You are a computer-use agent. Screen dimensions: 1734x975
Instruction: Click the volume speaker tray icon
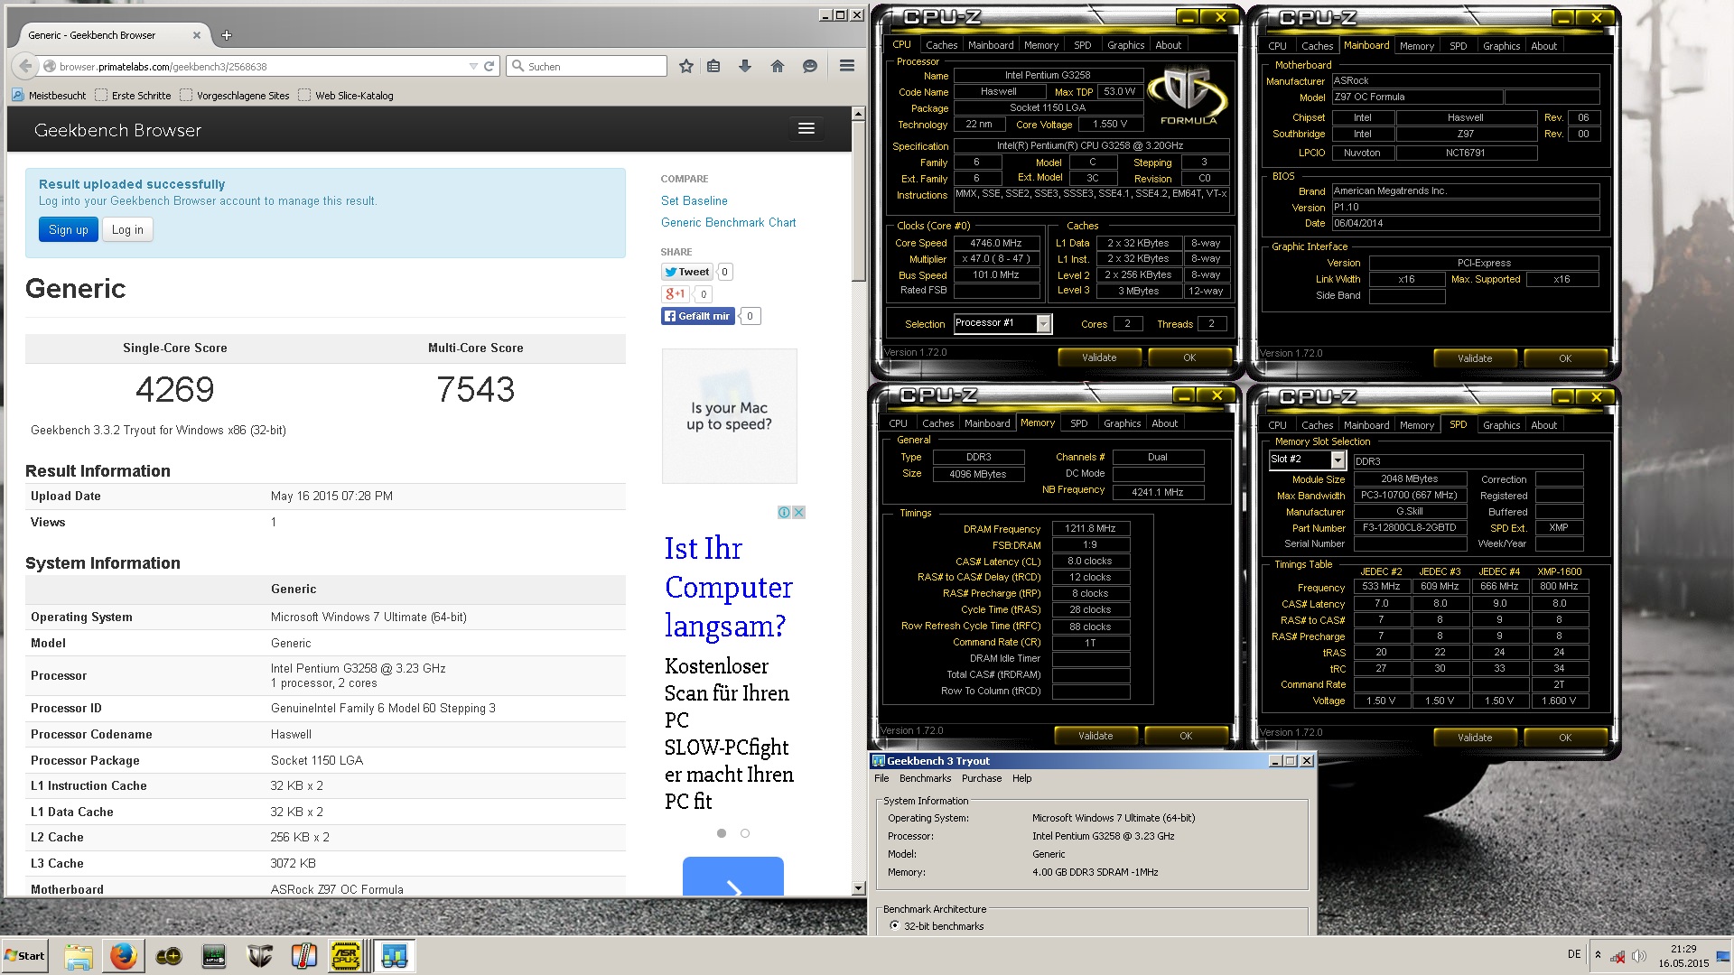[x=1639, y=955]
